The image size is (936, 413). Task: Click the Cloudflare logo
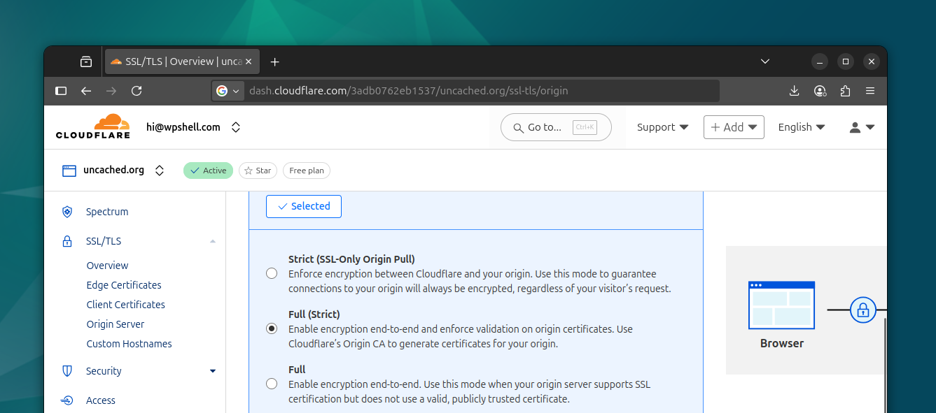click(93, 126)
